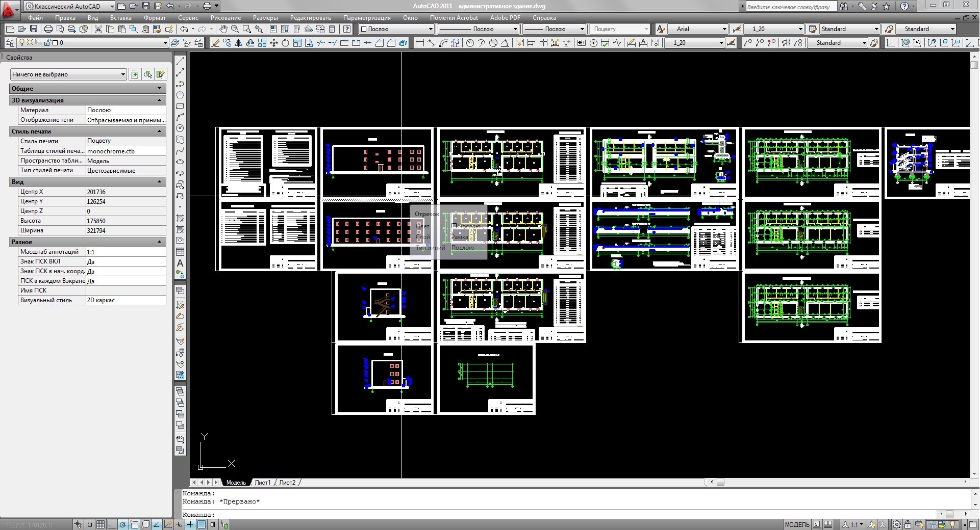Click 'Таблица стилей печати' value monochrome.ctb
Viewport: 980px width, 530px height.
(x=126, y=151)
